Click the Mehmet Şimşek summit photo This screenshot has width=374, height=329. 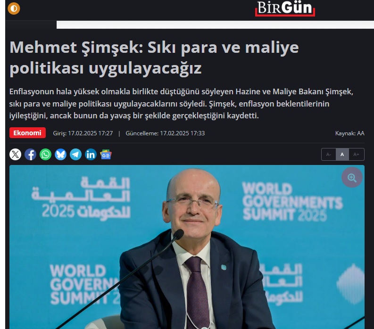[187, 247]
